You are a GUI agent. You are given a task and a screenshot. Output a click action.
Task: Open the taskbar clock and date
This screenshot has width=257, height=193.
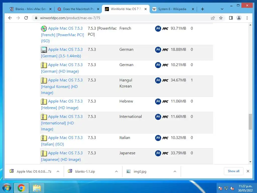click(x=245, y=188)
